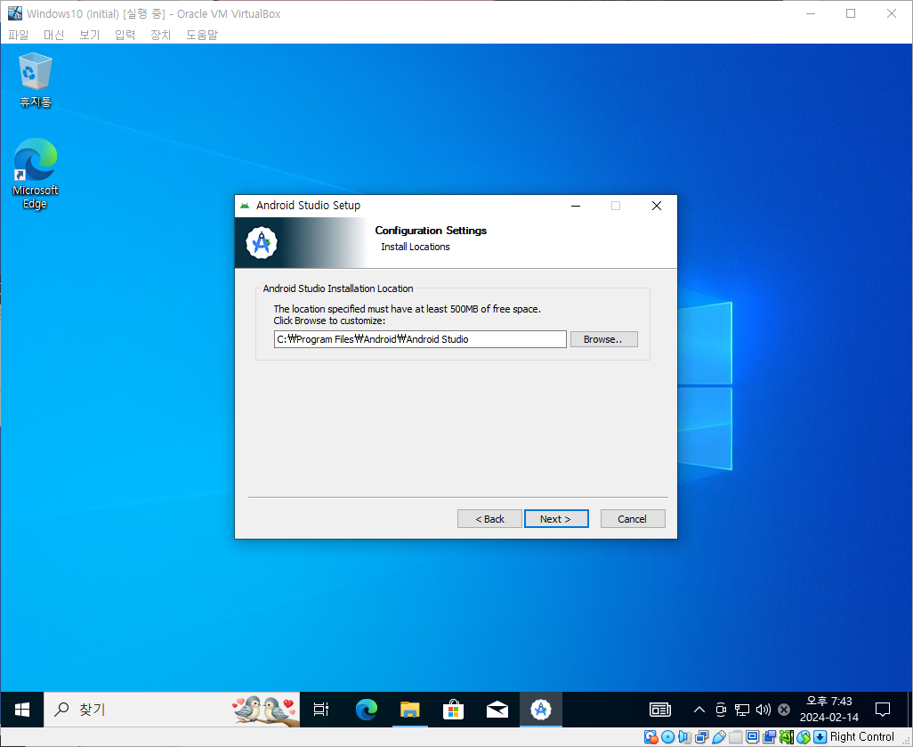Click VirtualBox CPU status indicator
The width and height of the screenshot is (913, 747).
786,737
